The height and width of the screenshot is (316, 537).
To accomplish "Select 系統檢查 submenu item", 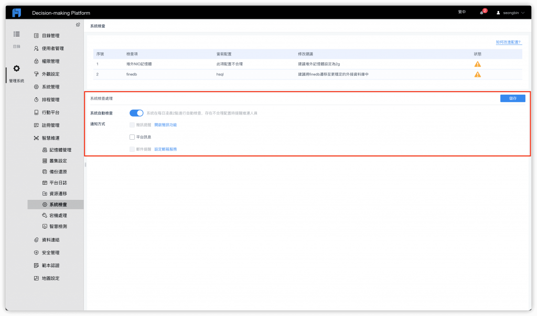I will (56, 205).
